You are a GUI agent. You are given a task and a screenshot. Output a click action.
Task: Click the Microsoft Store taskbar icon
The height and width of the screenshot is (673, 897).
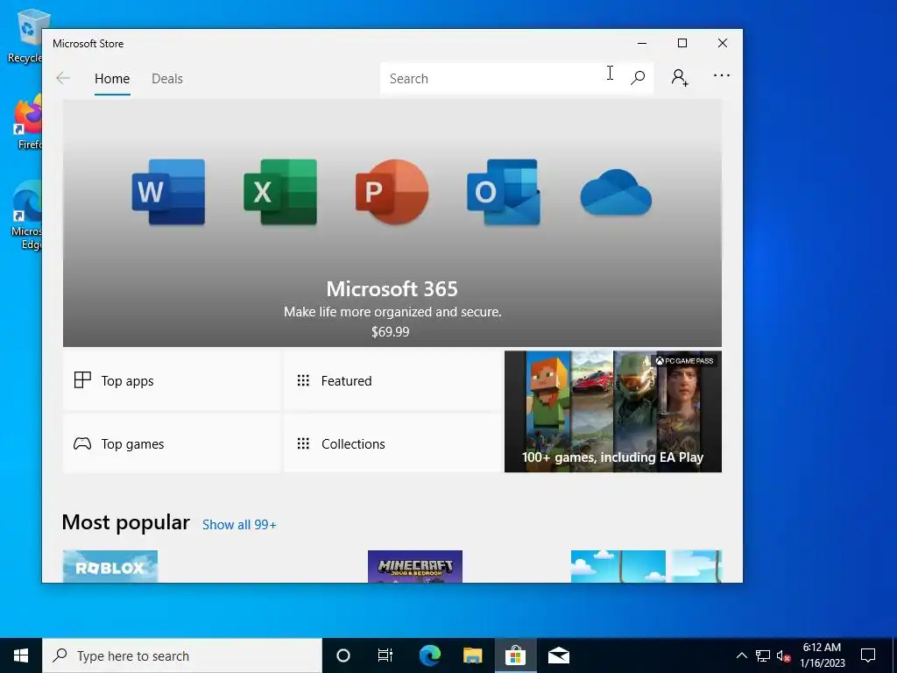pos(515,655)
